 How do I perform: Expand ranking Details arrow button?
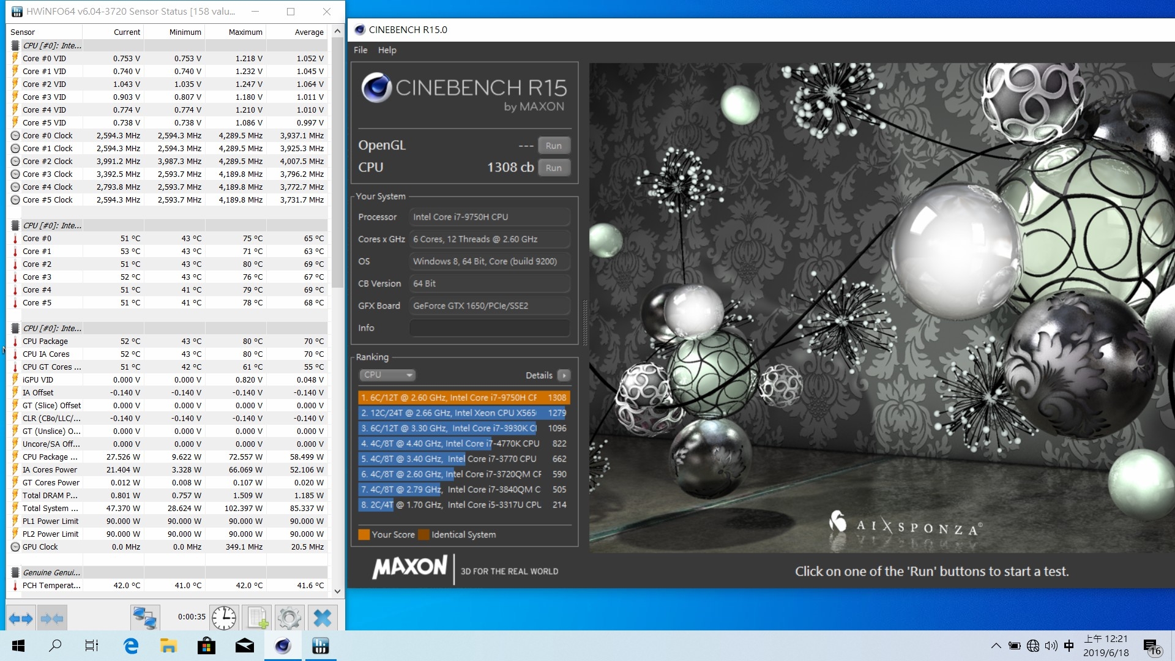(x=564, y=375)
